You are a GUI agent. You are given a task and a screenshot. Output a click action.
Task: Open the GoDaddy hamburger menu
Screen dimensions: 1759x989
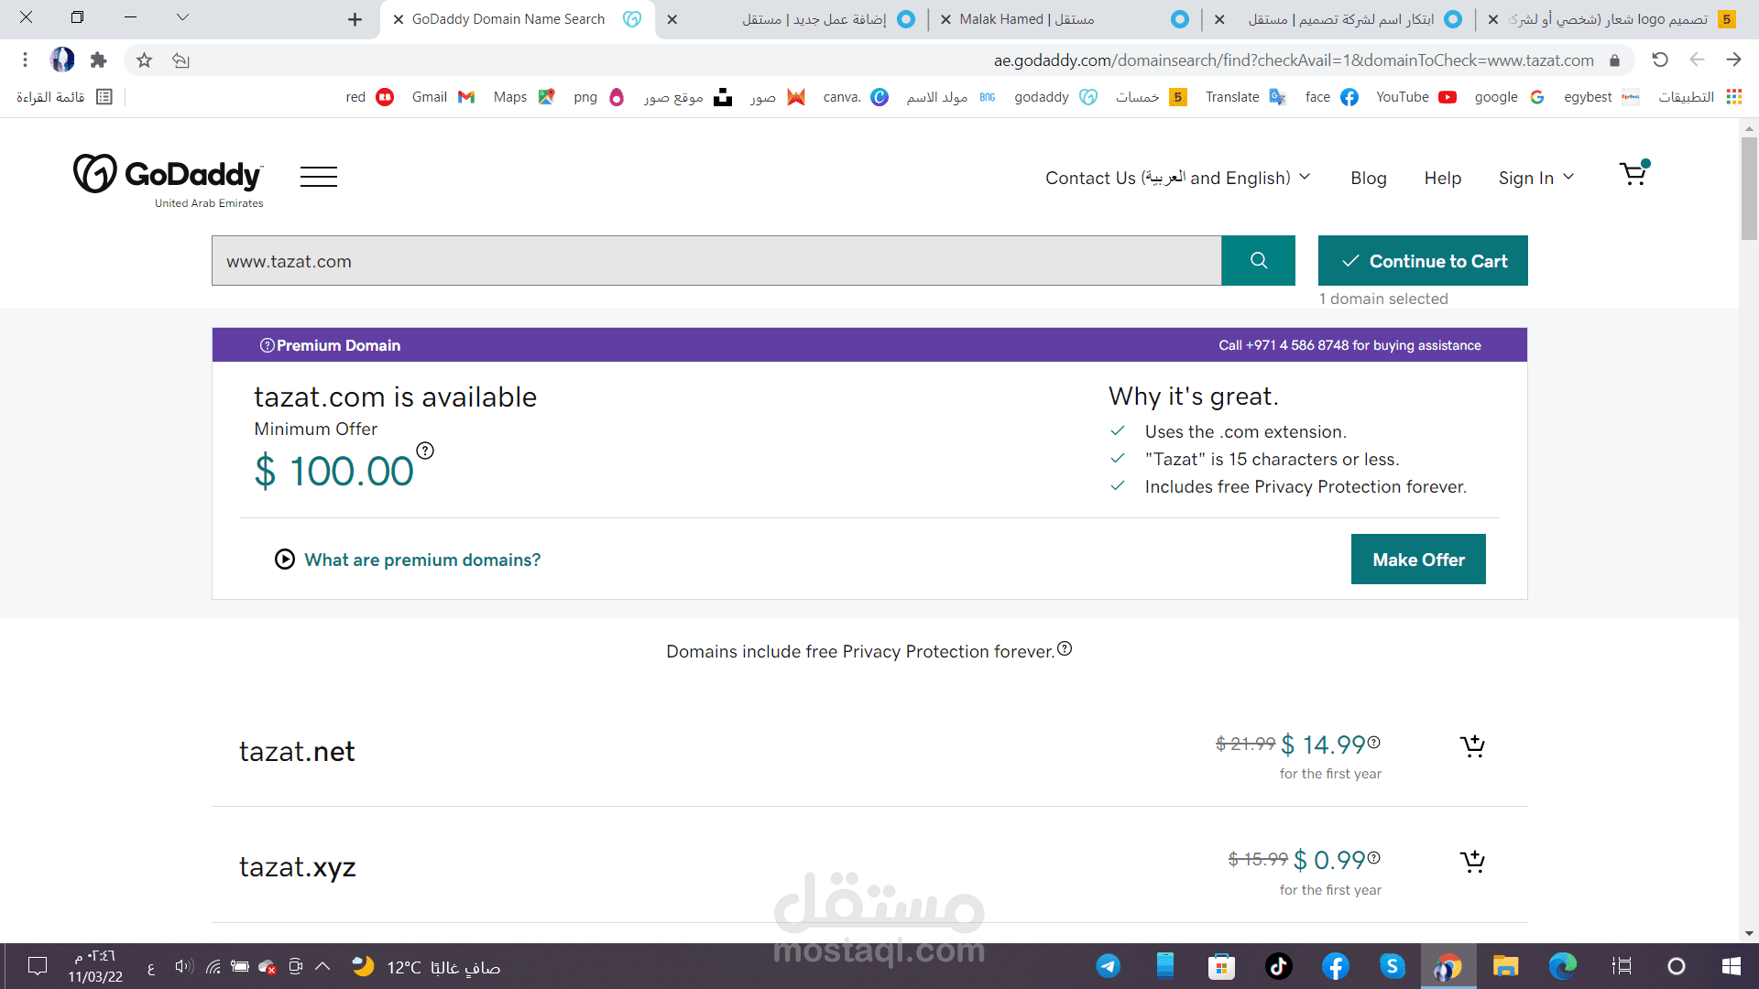pos(319,177)
